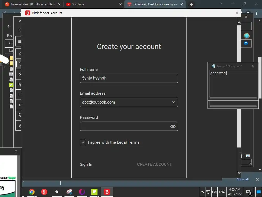Select the green goose file in the list
This screenshot has height=197, width=262.
tap(11, 85)
